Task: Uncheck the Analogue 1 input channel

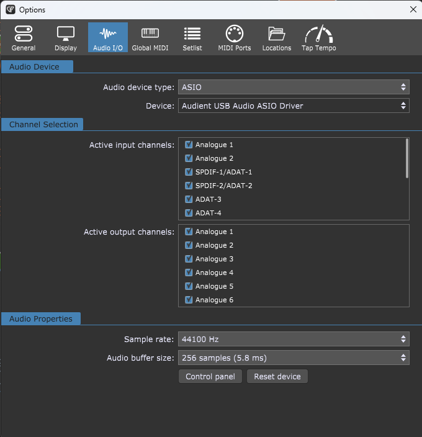Action: (x=189, y=145)
